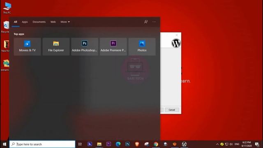
Task: Click the Type here to search box
Action: [x=42, y=144]
